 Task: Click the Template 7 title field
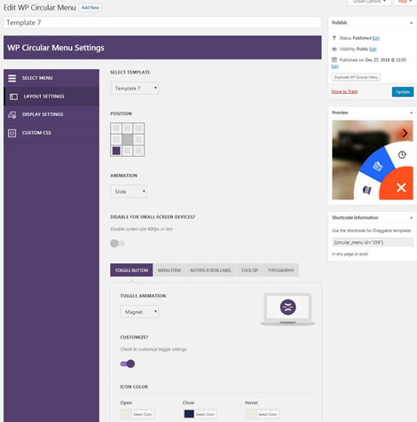[162, 22]
